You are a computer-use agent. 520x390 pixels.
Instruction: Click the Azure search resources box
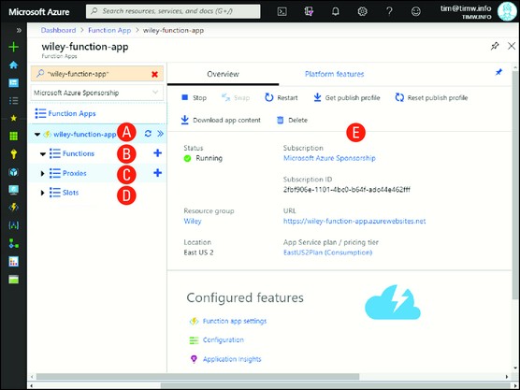click(x=173, y=11)
